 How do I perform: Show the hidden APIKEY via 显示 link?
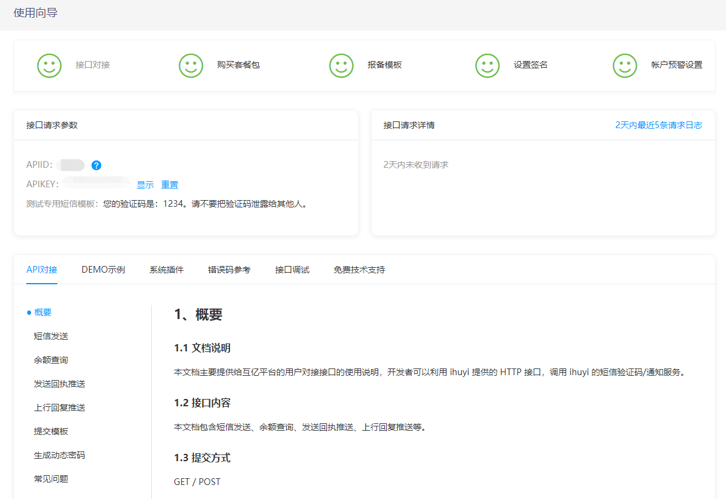tap(145, 185)
